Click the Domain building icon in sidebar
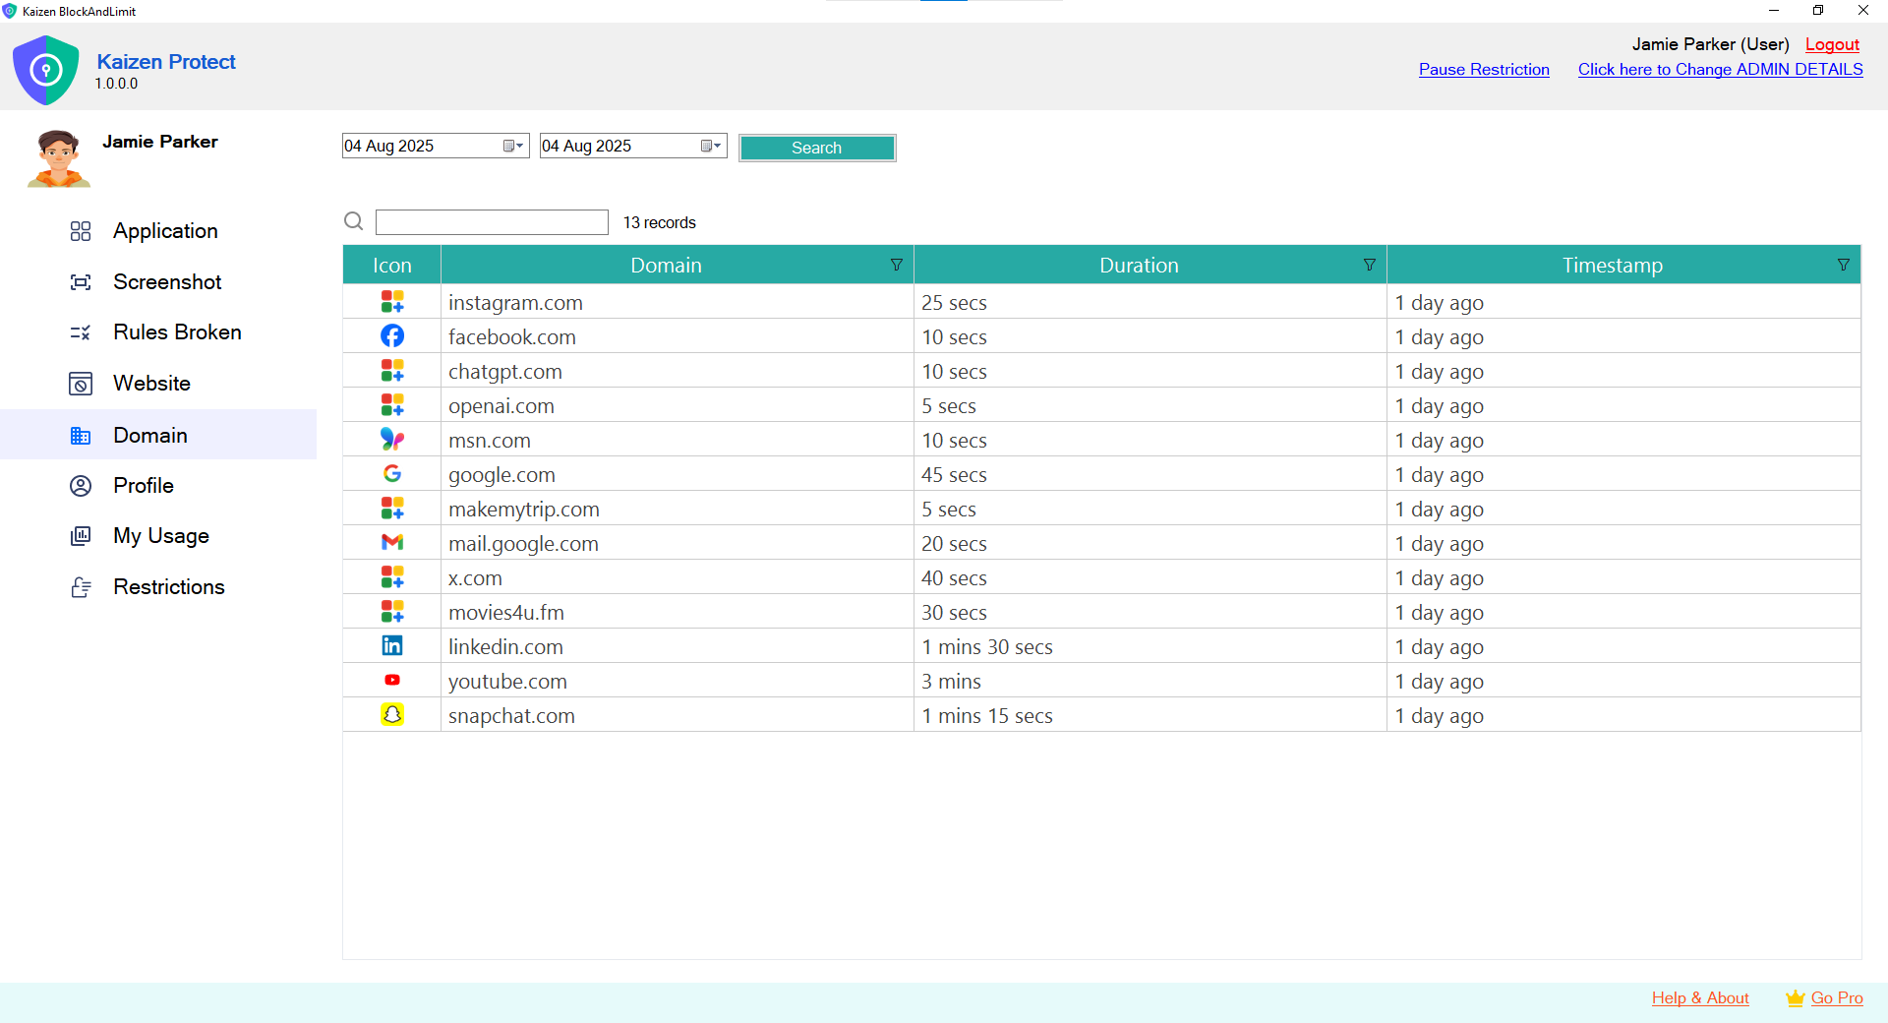The image size is (1888, 1023). pyautogui.click(x=81, y=436)
